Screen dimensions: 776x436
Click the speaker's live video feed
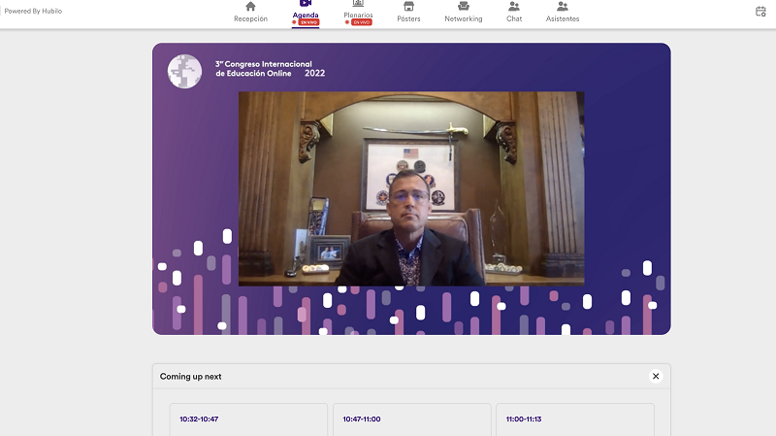[411, 188]
